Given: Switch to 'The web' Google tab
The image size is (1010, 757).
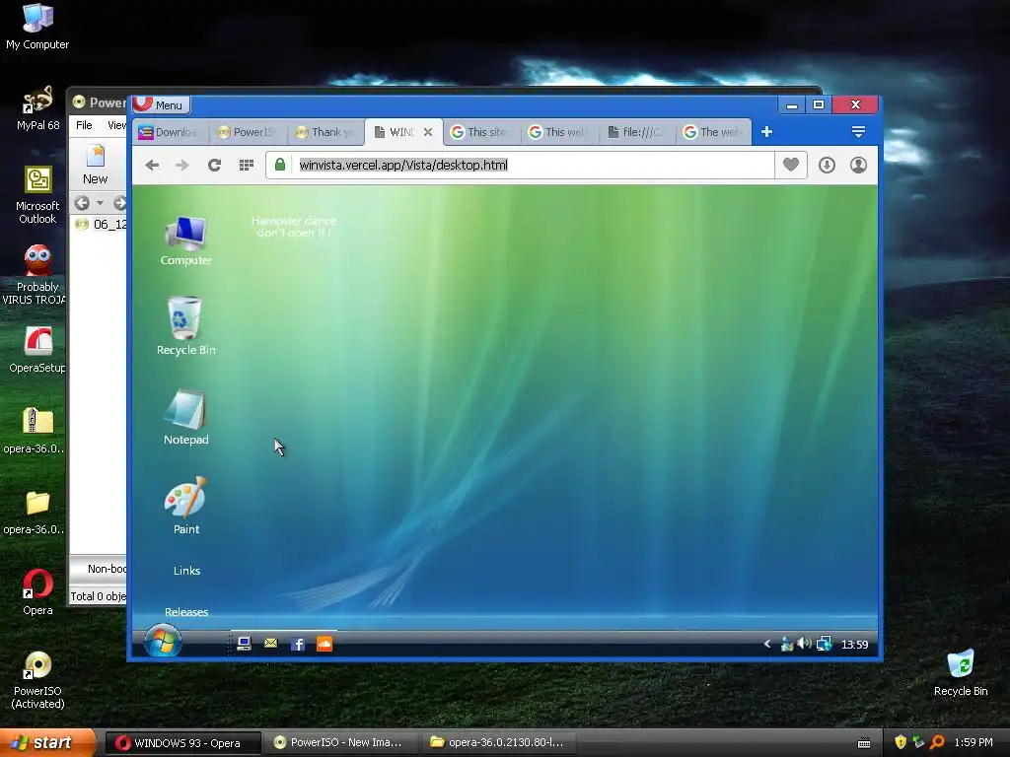Looking at the screenshot, I should click(714, 132).
